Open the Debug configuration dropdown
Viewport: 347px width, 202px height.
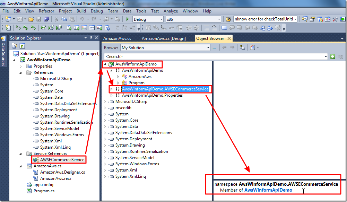click(161, 19)
